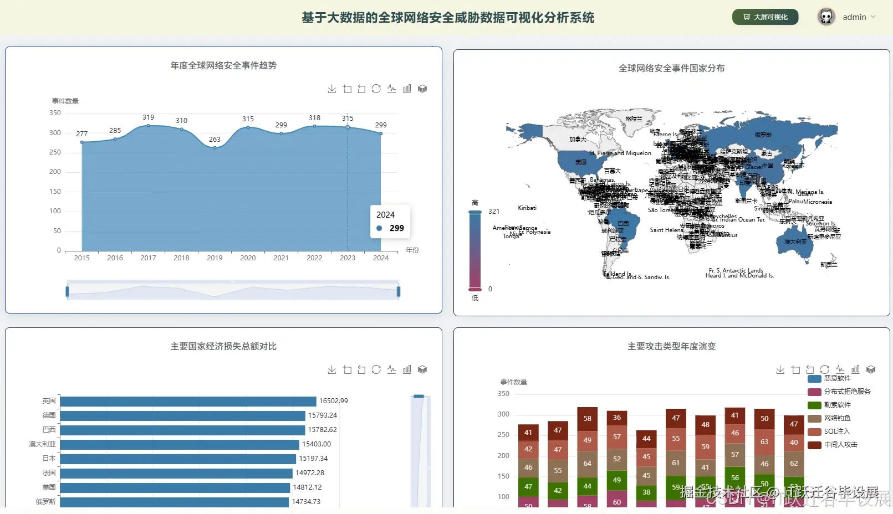Click 俄罗斯 on the world map
Viewport: 893px width, 514px height.
pyautogui.click(x=763, y=135)
